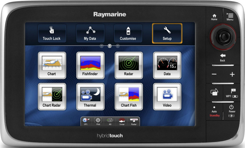Tap the WPT waypoint button
245x148 pixels.
point(232,93)
